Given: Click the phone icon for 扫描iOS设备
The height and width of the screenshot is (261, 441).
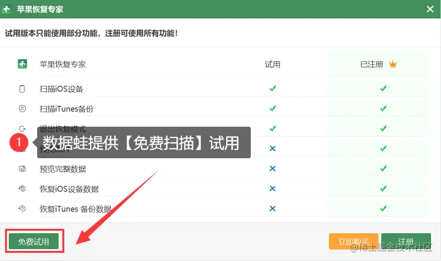Looking at the screenshot, I should click(x=22, y=89).
